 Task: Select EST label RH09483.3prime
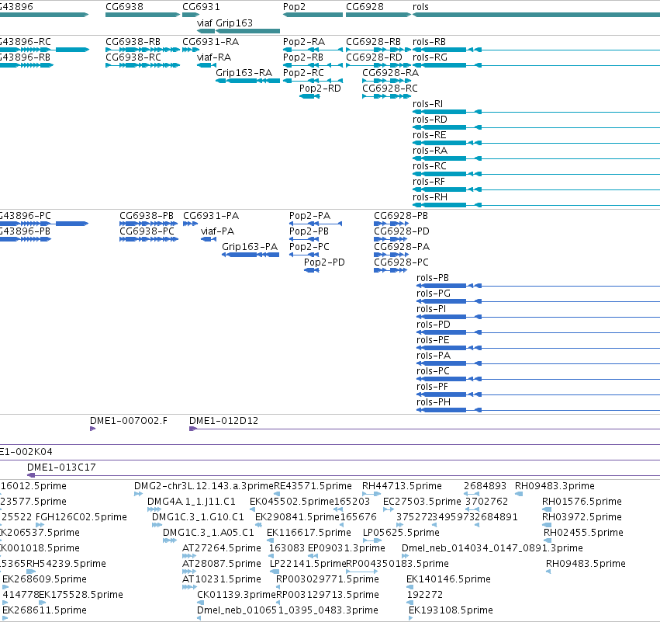[x=555, y=486]
